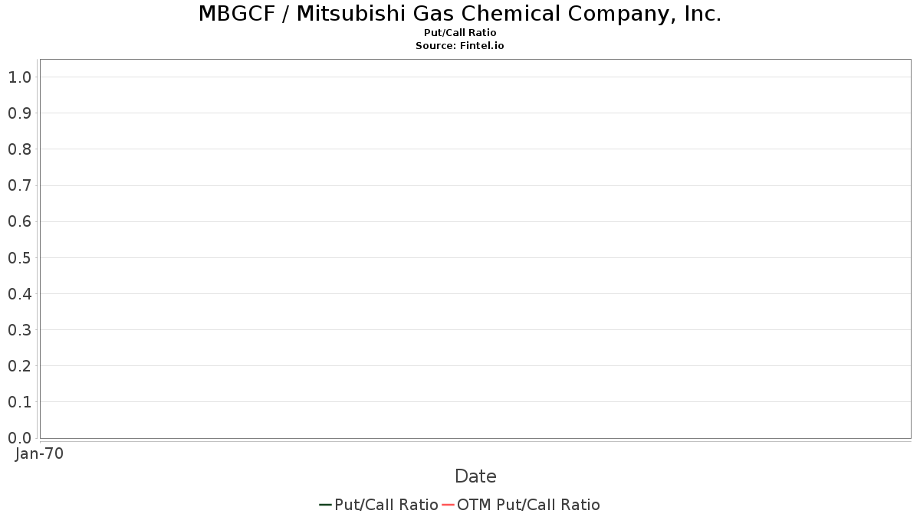Image resolution: width=920 pixels, height=517 pixels.
Task: Click the red OTM Put/Call Ratio line swatch
Action: click(x=449, y=505)
